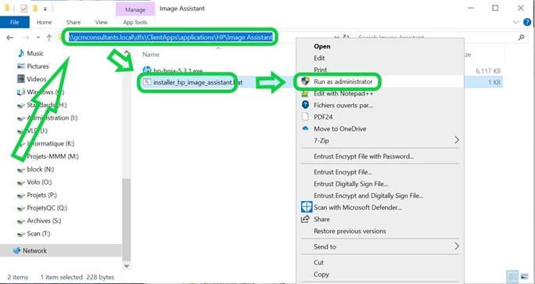Select the App Tools tab
The width and height of the screenshot is (535, 284).
pyautogui.click(x=135, y=22)
